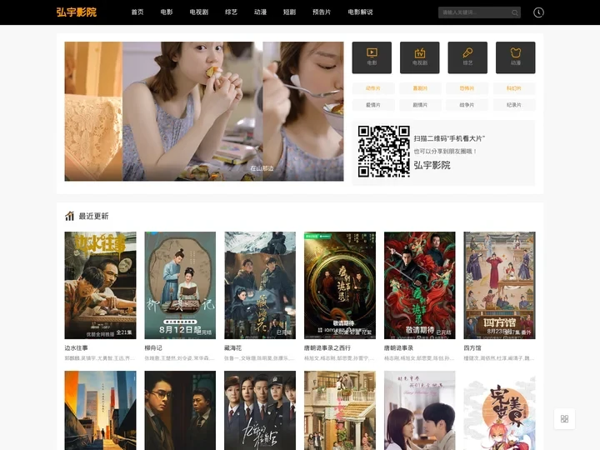Open the 短剧 nav item
Image resolution: width=600 pixels, height=450 pixels.
click(x=289, y=12)
